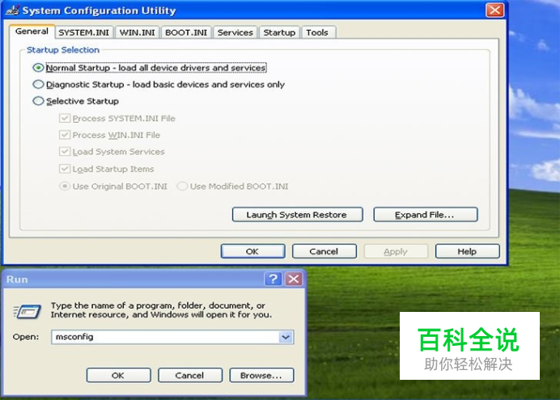The image size is (560, 400).
Task: Click the 'Open:' label in Run dialog
Action: click(x=26, y=337)
